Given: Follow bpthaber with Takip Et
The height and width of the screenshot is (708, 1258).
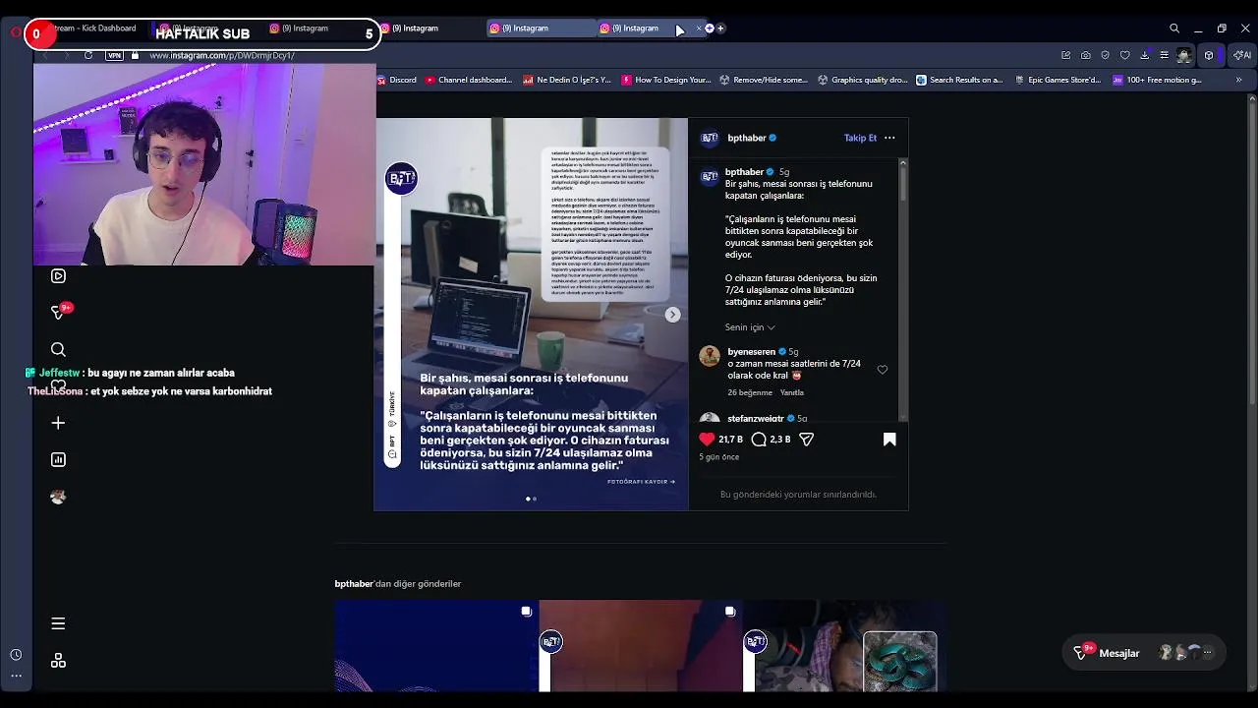Looking at the screenshot, I should (860, 138).
